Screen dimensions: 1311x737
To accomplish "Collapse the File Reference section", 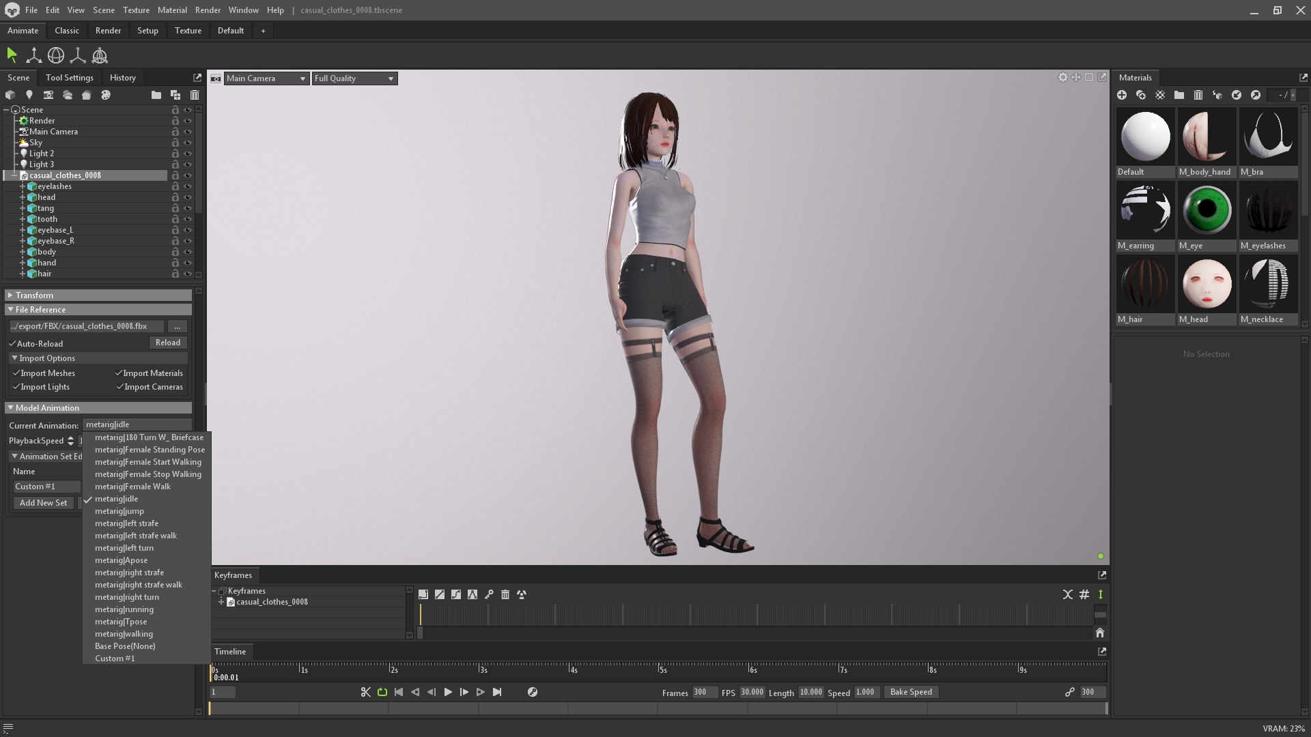I will click(x=98, y=309).
